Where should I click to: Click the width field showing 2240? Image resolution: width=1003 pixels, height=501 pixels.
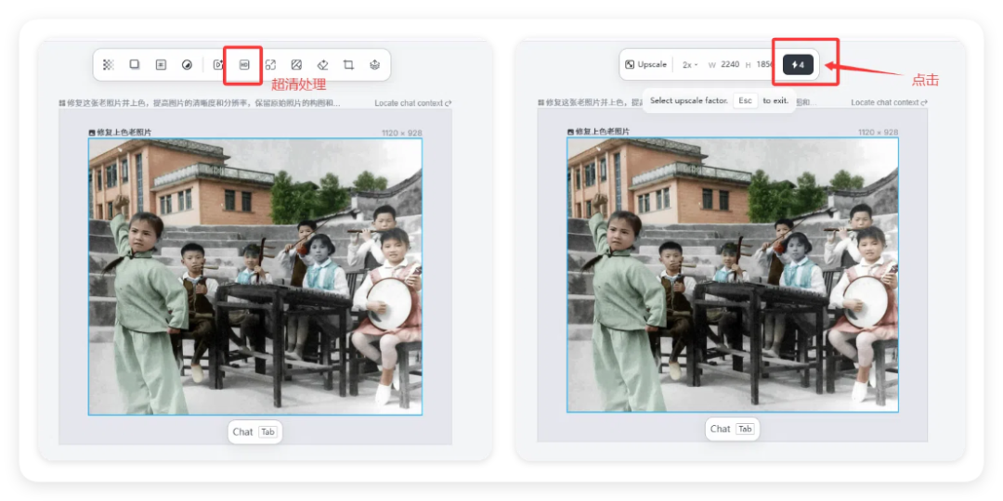pos(729,65)
